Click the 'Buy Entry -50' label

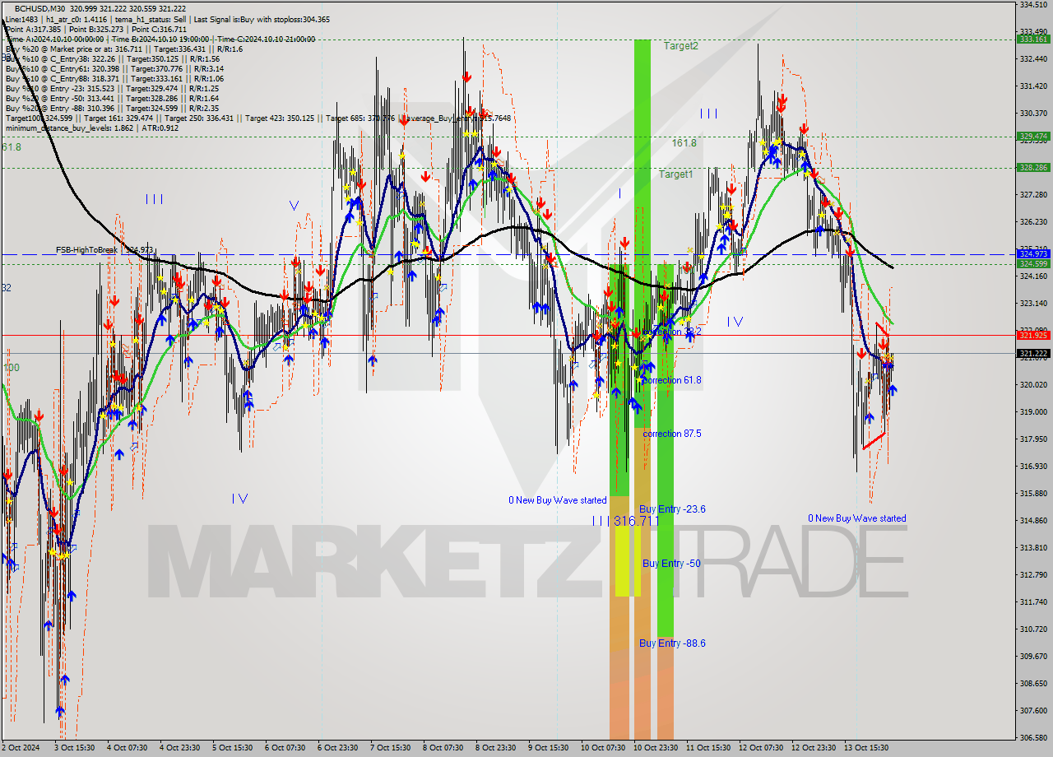671,564
